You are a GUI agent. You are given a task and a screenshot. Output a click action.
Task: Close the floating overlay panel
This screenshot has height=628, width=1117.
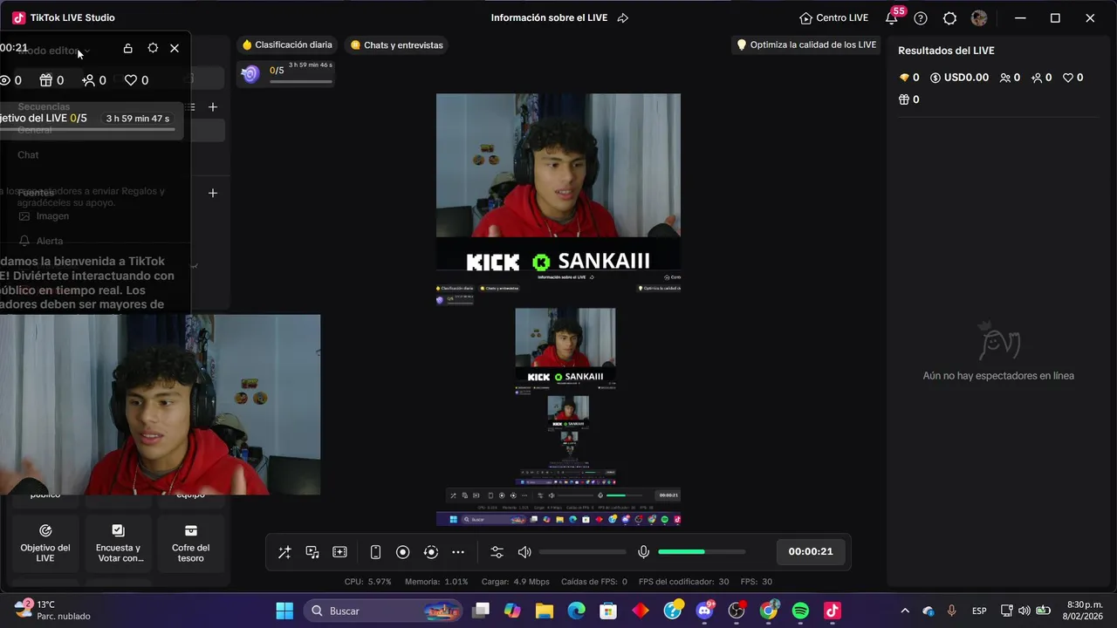(x=175, y=49)
